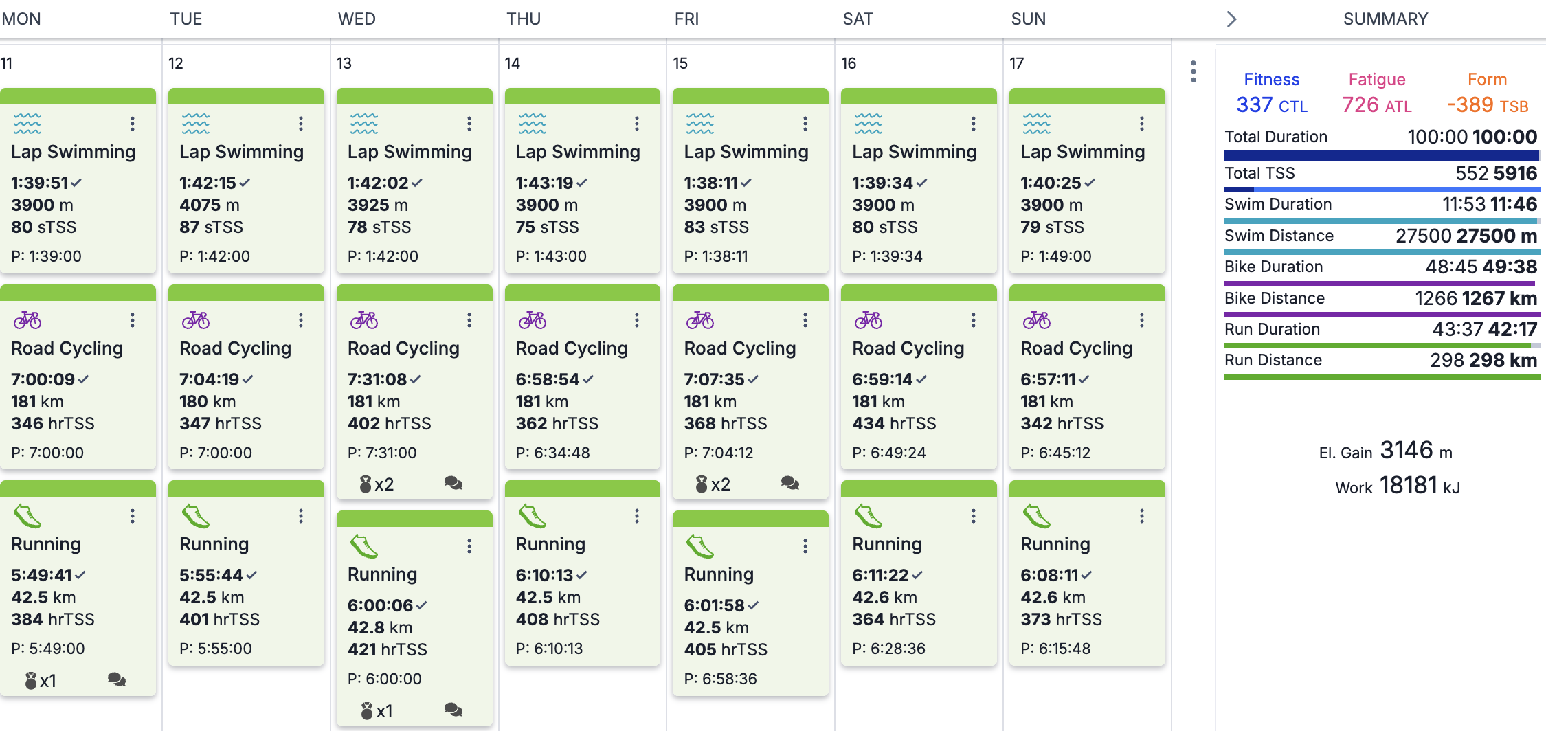Click the swim icon on Monday's Lap Swimming

27,124
